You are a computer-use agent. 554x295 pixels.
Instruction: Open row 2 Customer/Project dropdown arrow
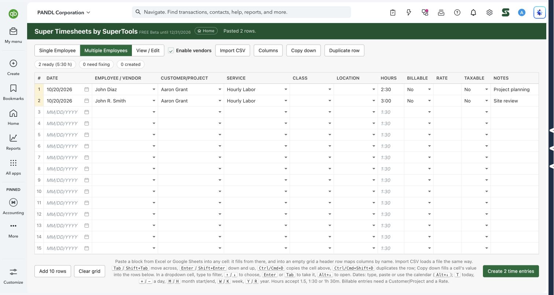click(x=220, y=101)
